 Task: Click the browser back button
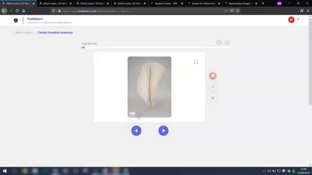tap(4, 11)
